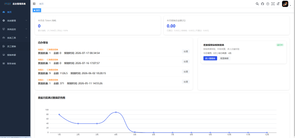
Task: Click 处理 for the 1126.5 amount item
Action: 186,72
